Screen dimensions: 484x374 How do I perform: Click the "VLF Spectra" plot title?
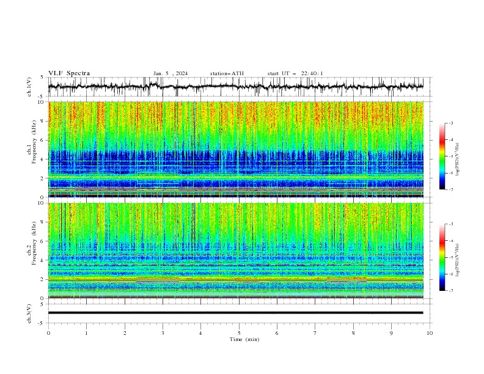pyautogui.click(x=69, y=73)
